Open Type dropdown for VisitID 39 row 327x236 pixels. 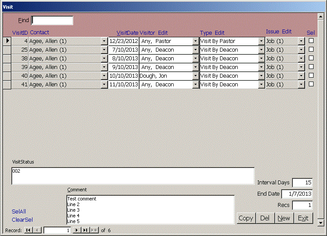261,67
